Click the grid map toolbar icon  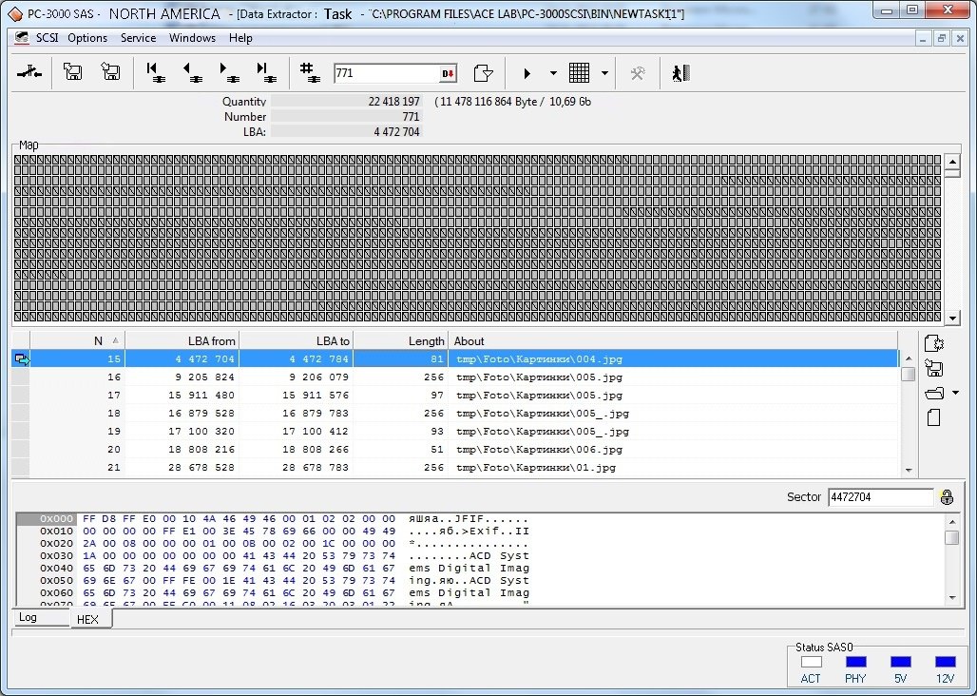tap(579, 73)
